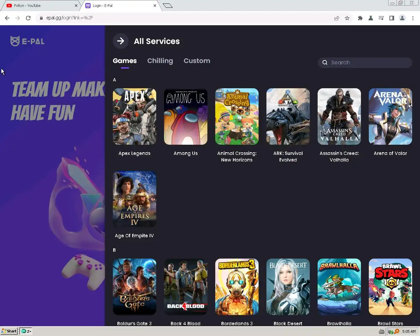Open the Among Us game cover
Screen dimensions: 420x336
[186, 116]
